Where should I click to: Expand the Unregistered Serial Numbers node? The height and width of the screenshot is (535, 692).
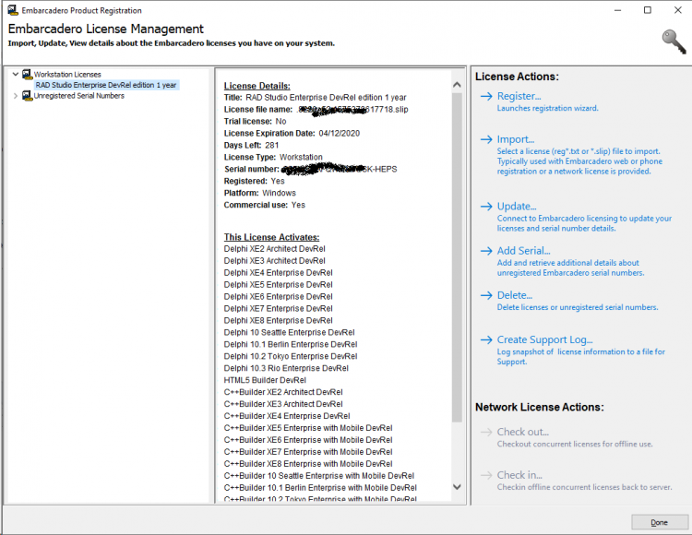coord(16,96)
